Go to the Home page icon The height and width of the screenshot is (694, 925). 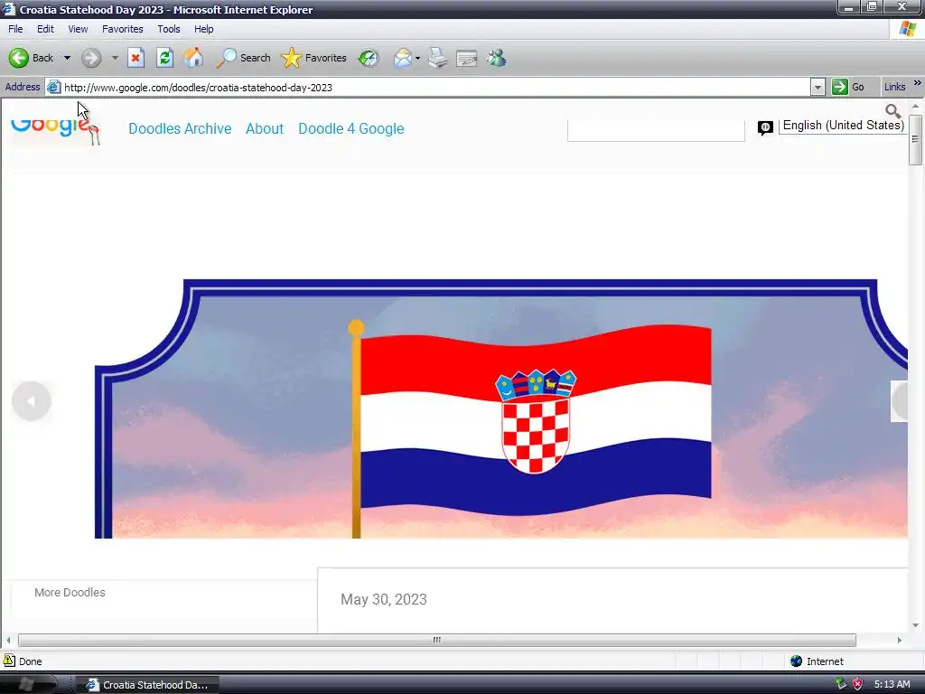click(x=193, y=58)
